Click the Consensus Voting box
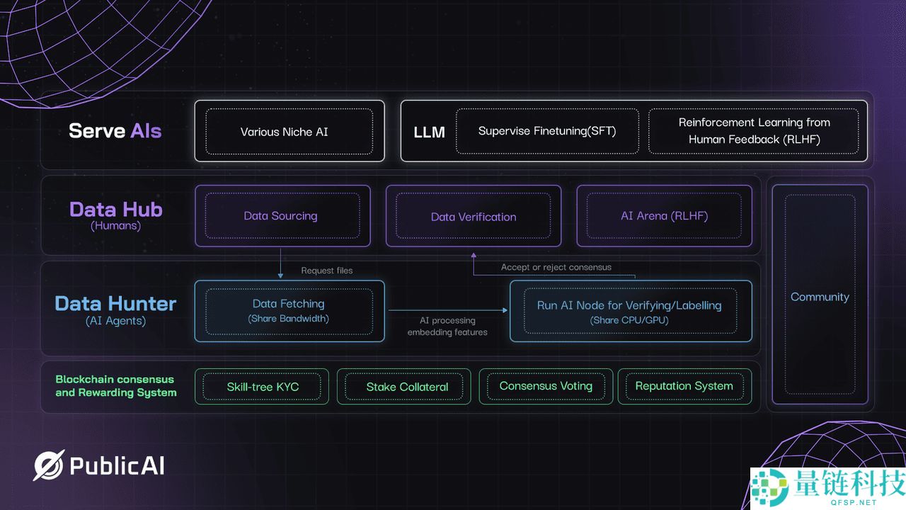 (x=546, y=386)
